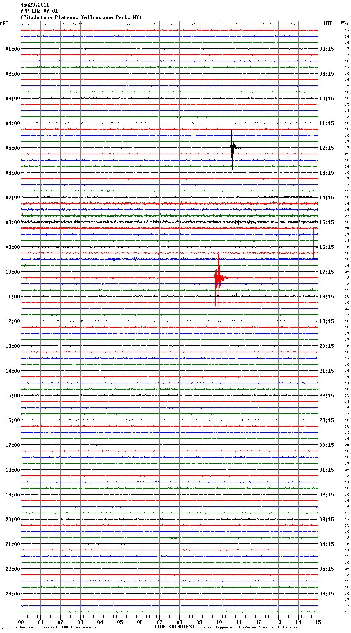Click the 14:15 UTC time label

327,198
